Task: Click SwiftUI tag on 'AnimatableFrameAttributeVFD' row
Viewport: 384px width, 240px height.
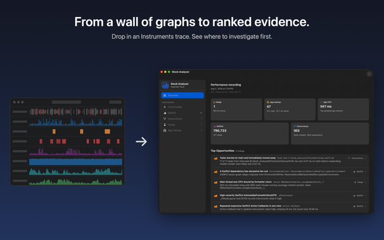Action: coord(358,196)
